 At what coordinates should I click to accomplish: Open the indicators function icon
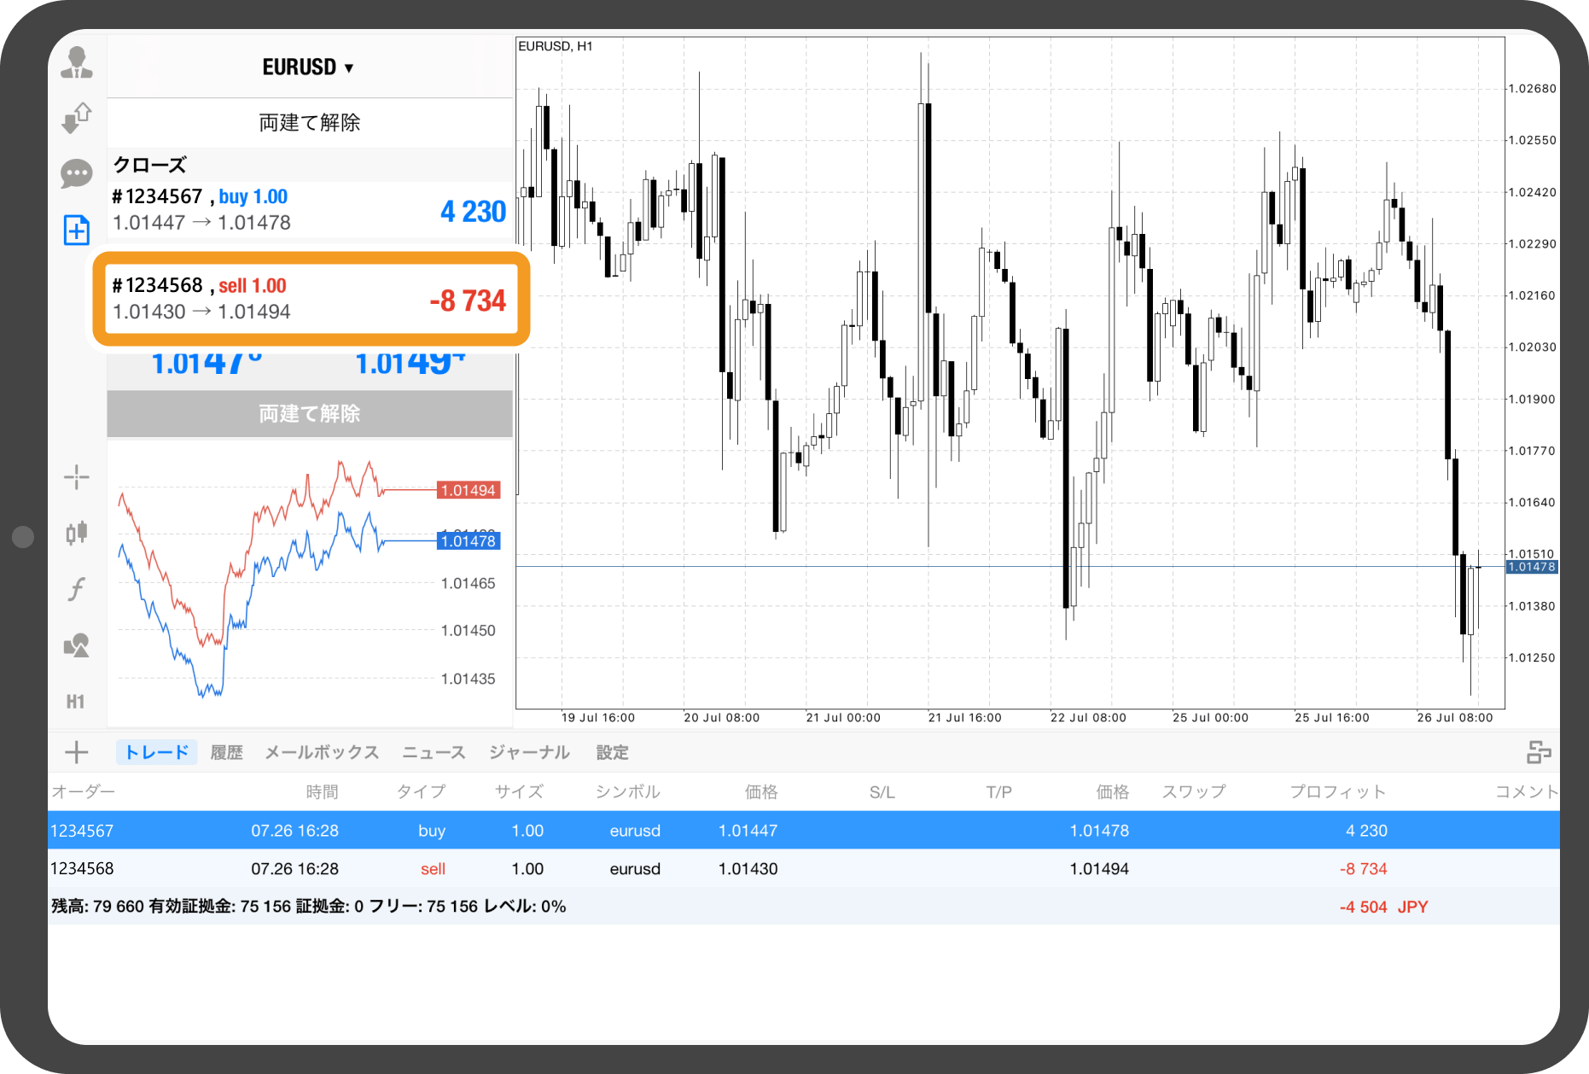pos(77,589)
